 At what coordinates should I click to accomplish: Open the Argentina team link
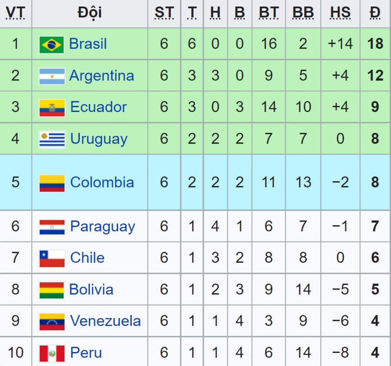click(x=102, y=76)
